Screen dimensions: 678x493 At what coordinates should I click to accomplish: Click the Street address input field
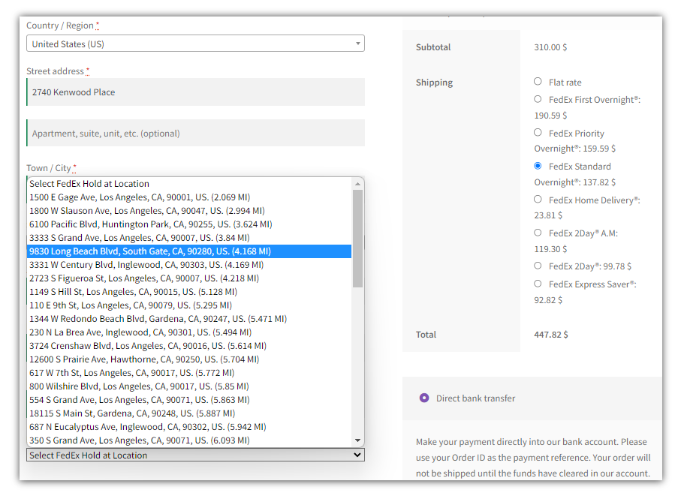[x=195, y=92]
